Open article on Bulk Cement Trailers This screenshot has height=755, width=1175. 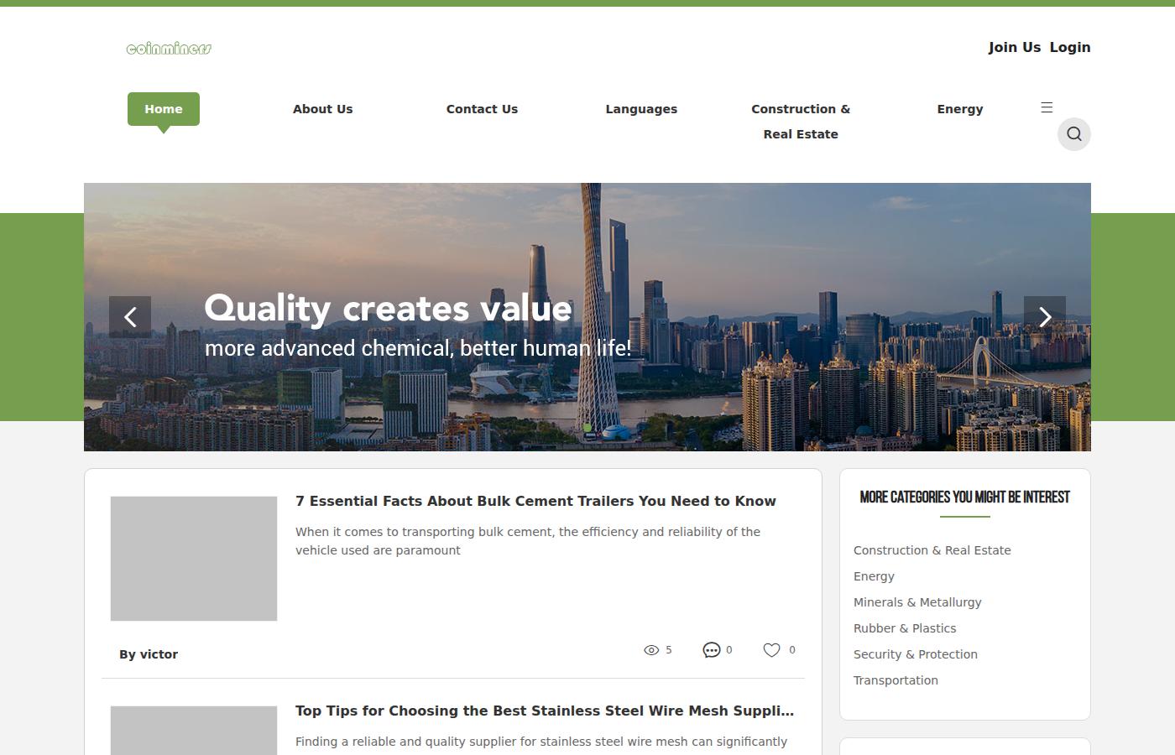pos(535,501)
